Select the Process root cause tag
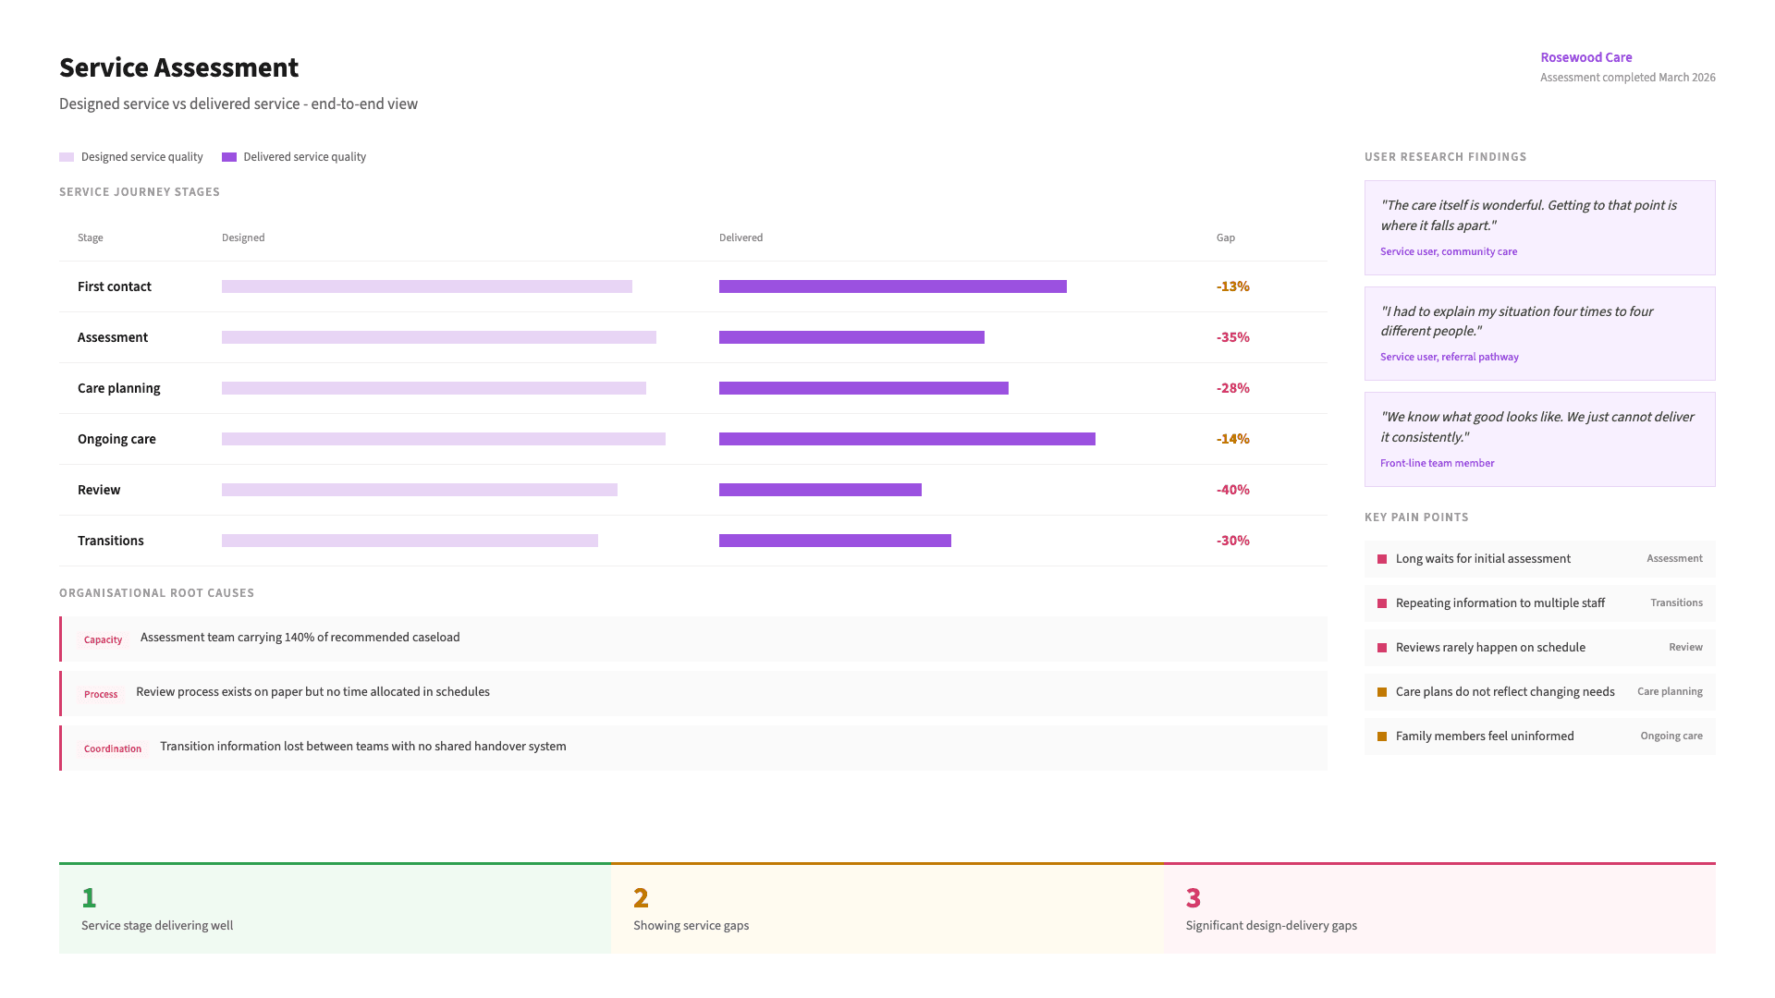The height and width of the screenshot is (998, 1775). tap(101, 693)
